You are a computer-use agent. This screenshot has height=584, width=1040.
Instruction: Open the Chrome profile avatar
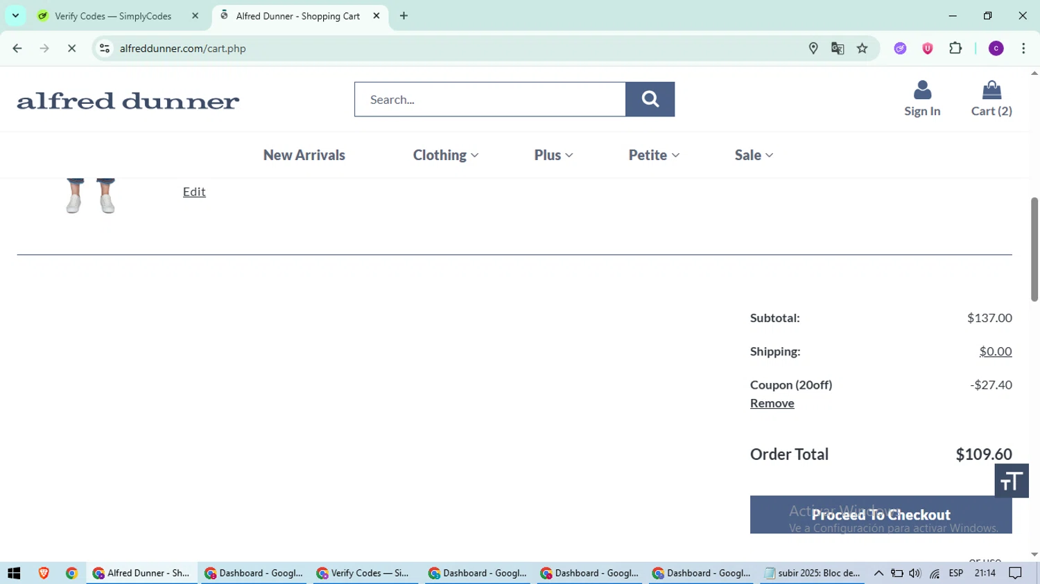pyautogui.click(x=996, y=48)
